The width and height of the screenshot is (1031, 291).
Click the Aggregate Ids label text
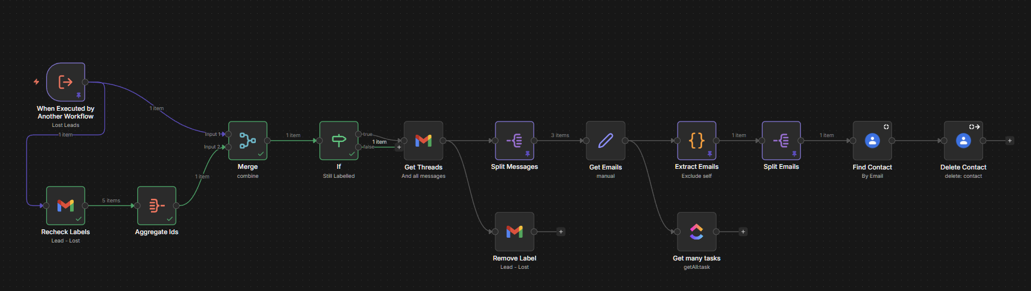pyautogui.click(x=157, y=232)
